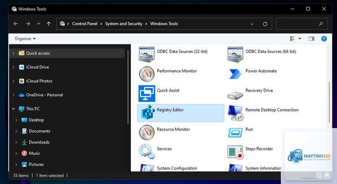Click the iCloud Photos icon in sidebar
The image size is (337, 184).
click(x=22, y=81)
